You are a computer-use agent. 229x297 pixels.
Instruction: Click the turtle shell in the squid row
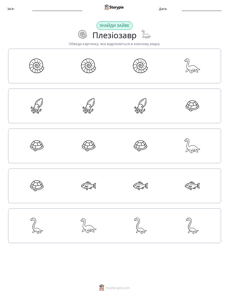point(192,106)
